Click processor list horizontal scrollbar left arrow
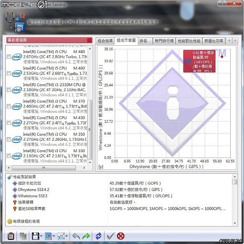Viewport: 244px width, 244px height. [x=8, y=168]
